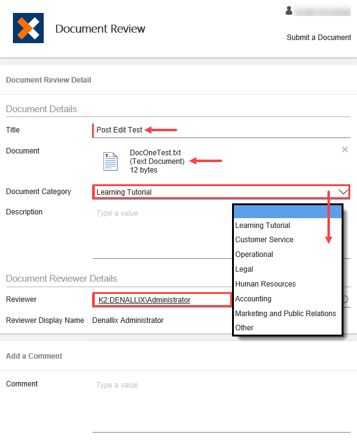Screen dimensions: 357x440
Task: Click the Document Review page title
Action: click(100, 28)
